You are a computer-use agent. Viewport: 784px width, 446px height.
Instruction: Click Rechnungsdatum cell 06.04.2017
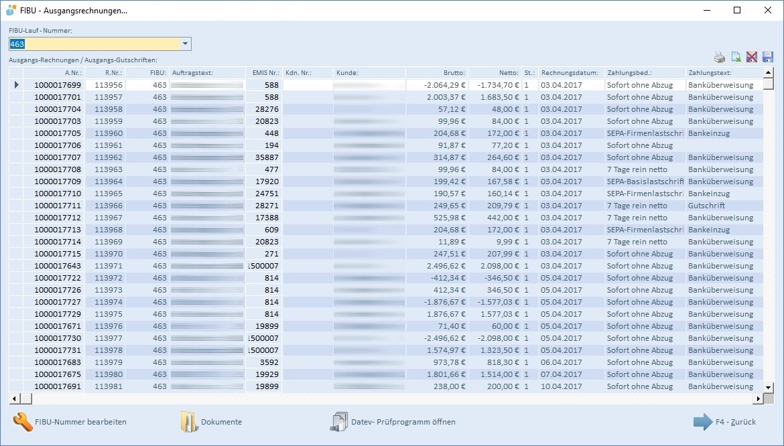point(571,362)
